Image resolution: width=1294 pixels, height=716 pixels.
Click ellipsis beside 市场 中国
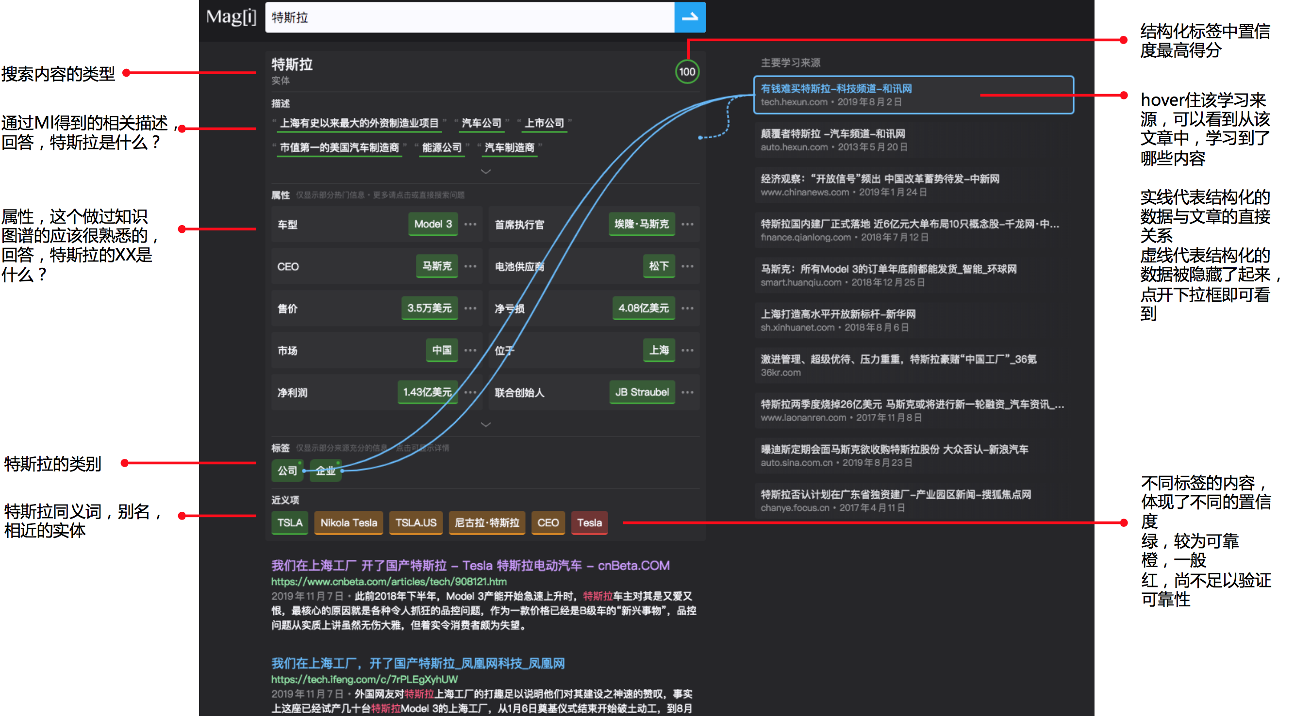470,350
